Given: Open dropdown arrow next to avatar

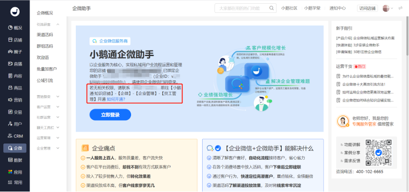Looking at the screenshot, I should [392, 9].
